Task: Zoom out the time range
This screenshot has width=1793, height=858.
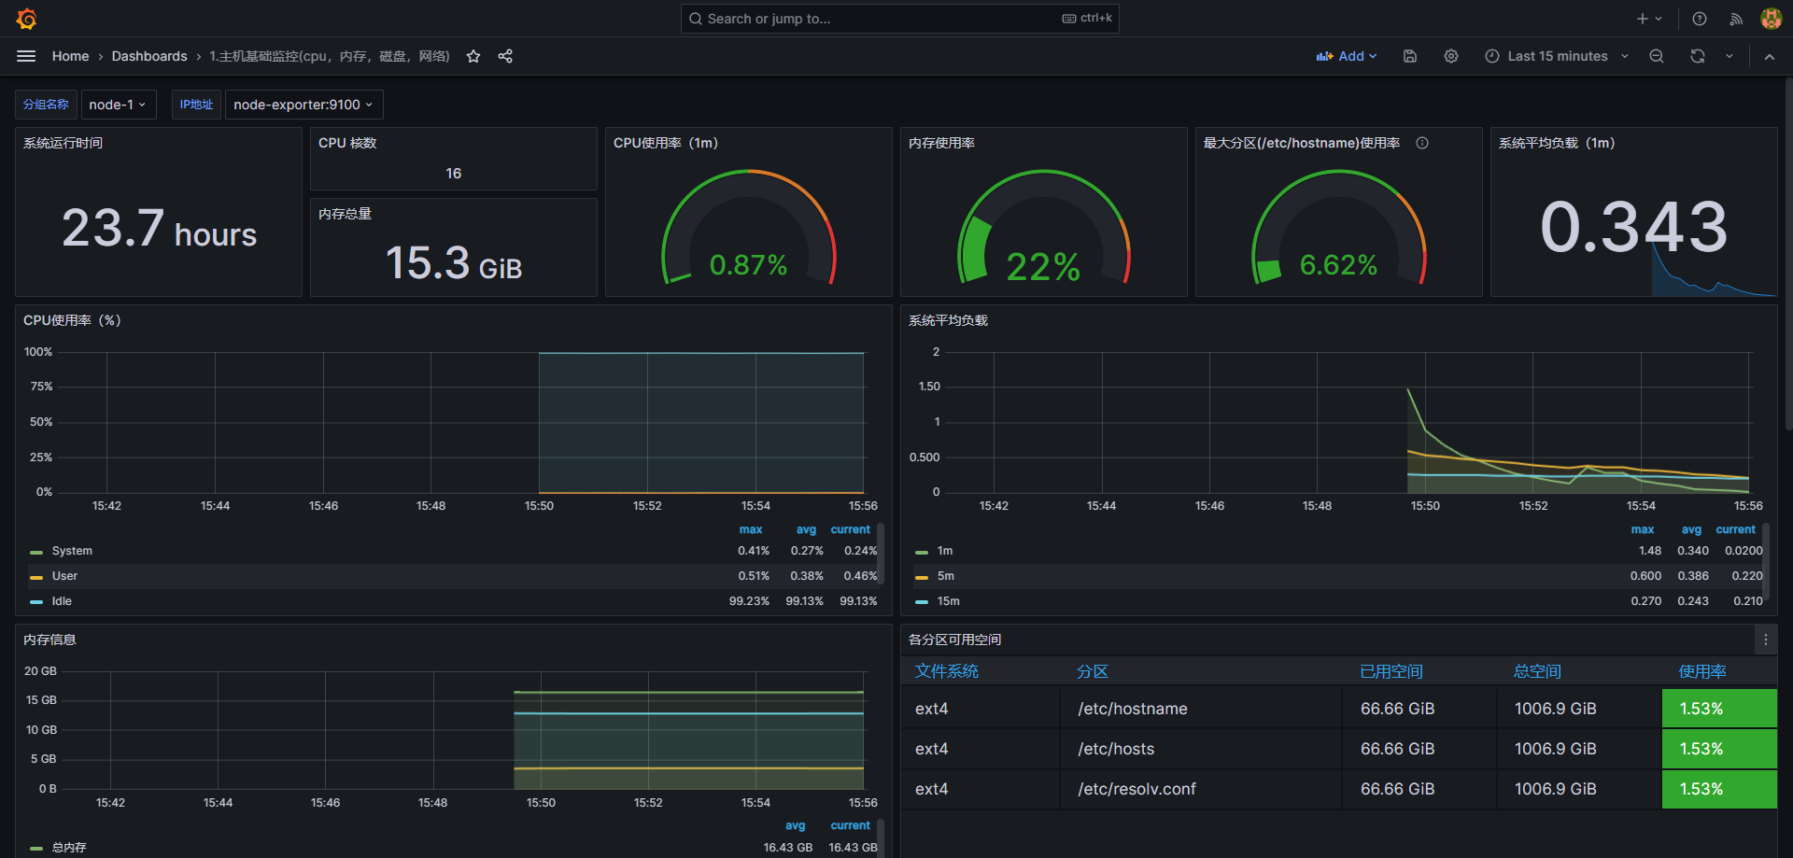Action: point(1657,56)
